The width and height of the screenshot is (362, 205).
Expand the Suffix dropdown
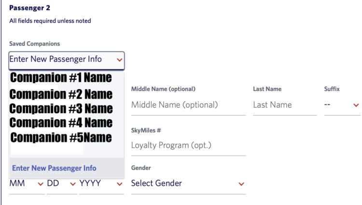pyautogui.click(x=342, y=105)
